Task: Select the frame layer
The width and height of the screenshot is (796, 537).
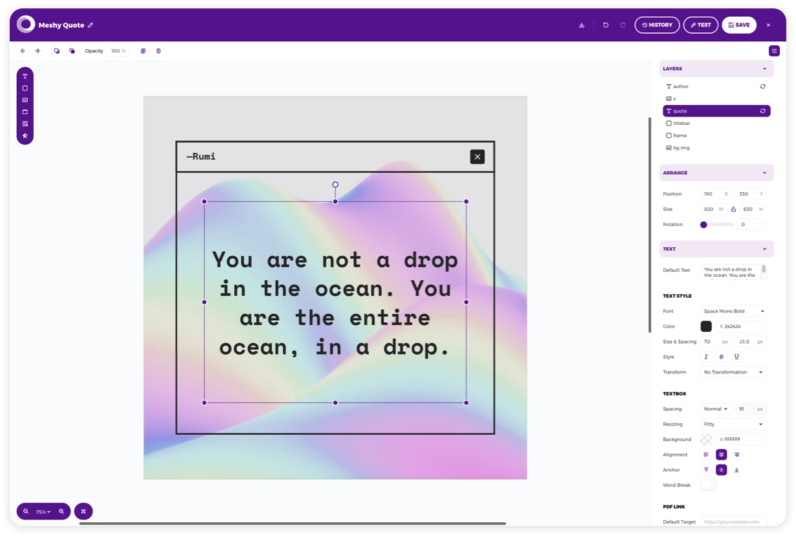Action: pos(716,136)
